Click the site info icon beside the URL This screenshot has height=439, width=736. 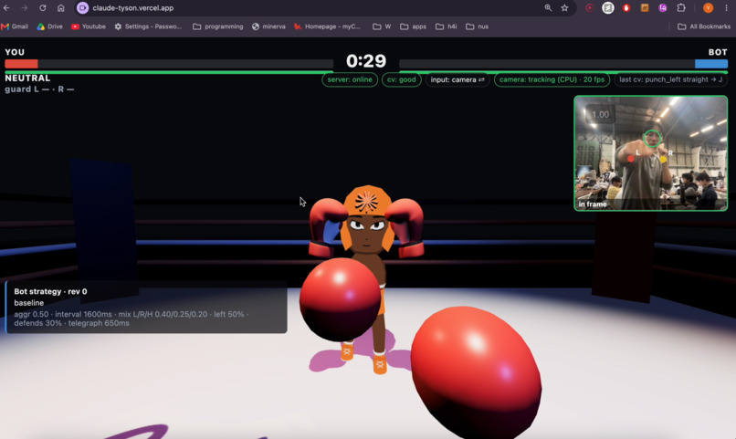click(82, 8)
